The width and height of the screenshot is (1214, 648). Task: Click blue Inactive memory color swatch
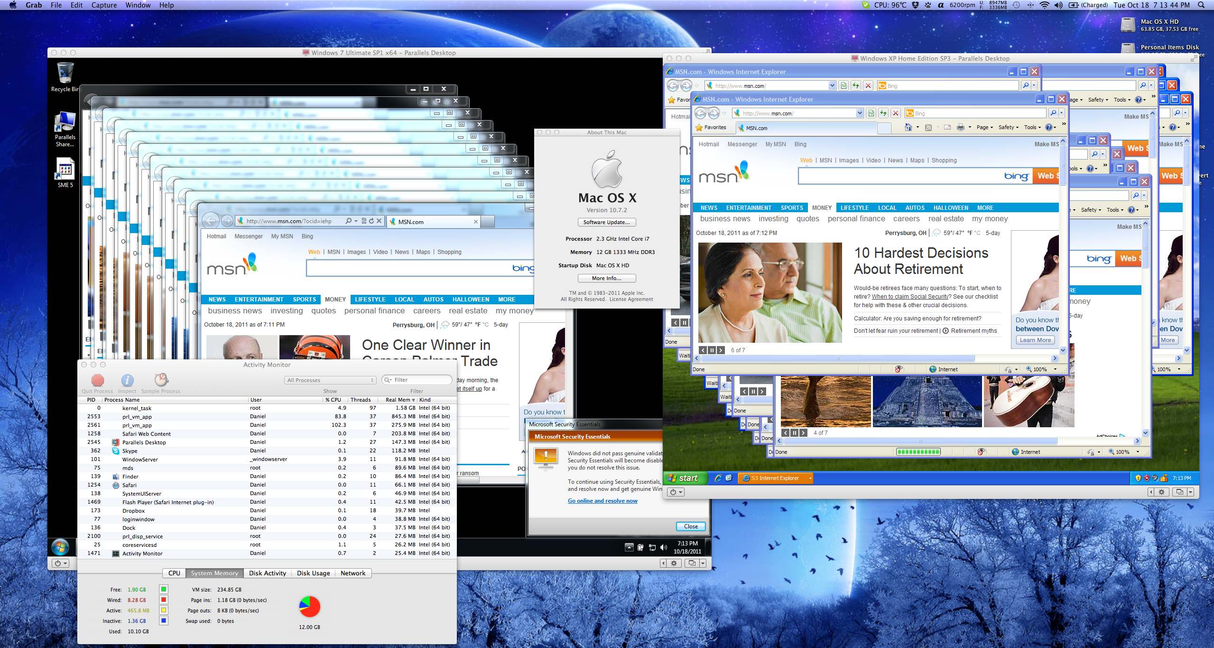164,620
